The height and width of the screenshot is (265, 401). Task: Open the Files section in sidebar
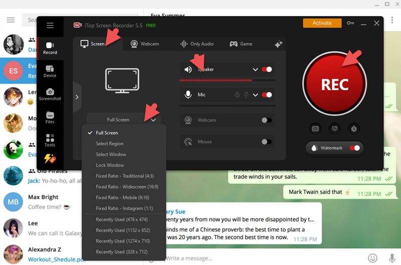(x=50, y=118)
